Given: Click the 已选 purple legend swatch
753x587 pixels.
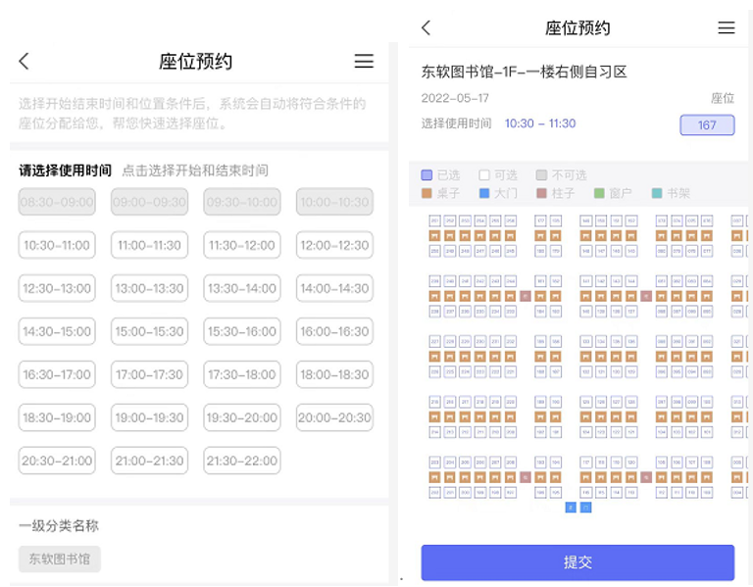Looking at the screenshot, I should (427, 175).
